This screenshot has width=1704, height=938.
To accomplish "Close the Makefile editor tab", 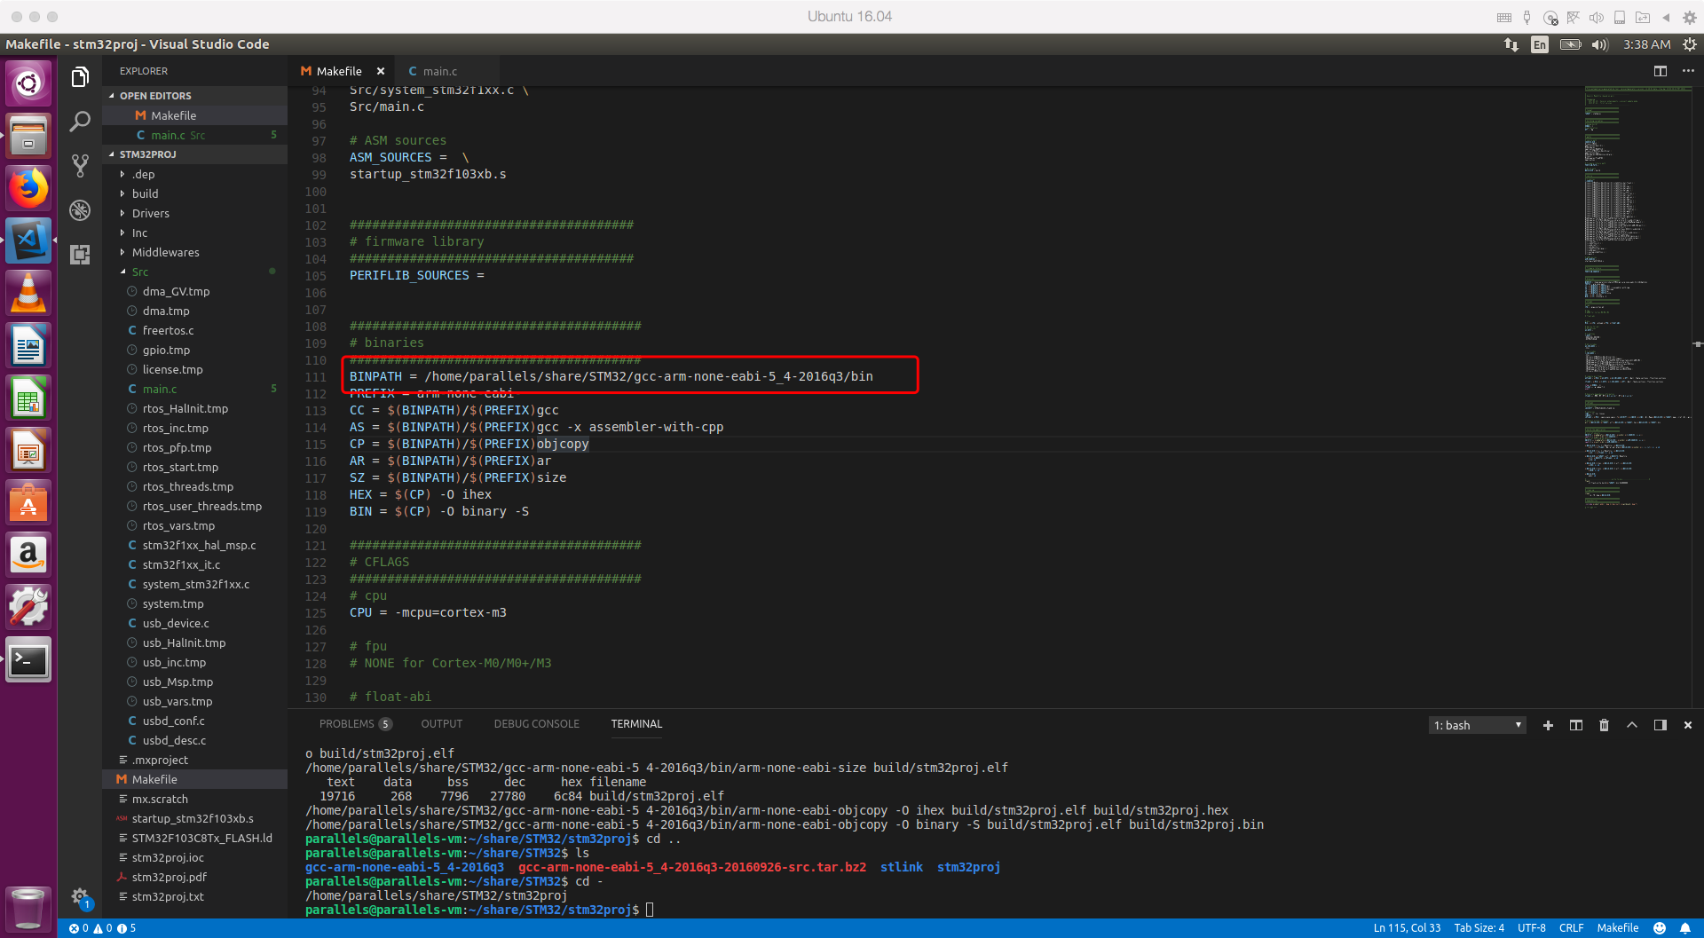I will 381,71.
